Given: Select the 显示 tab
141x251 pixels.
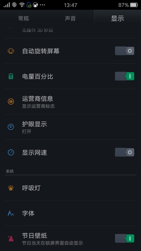Looking at the screenshot, I should [118, 19].
